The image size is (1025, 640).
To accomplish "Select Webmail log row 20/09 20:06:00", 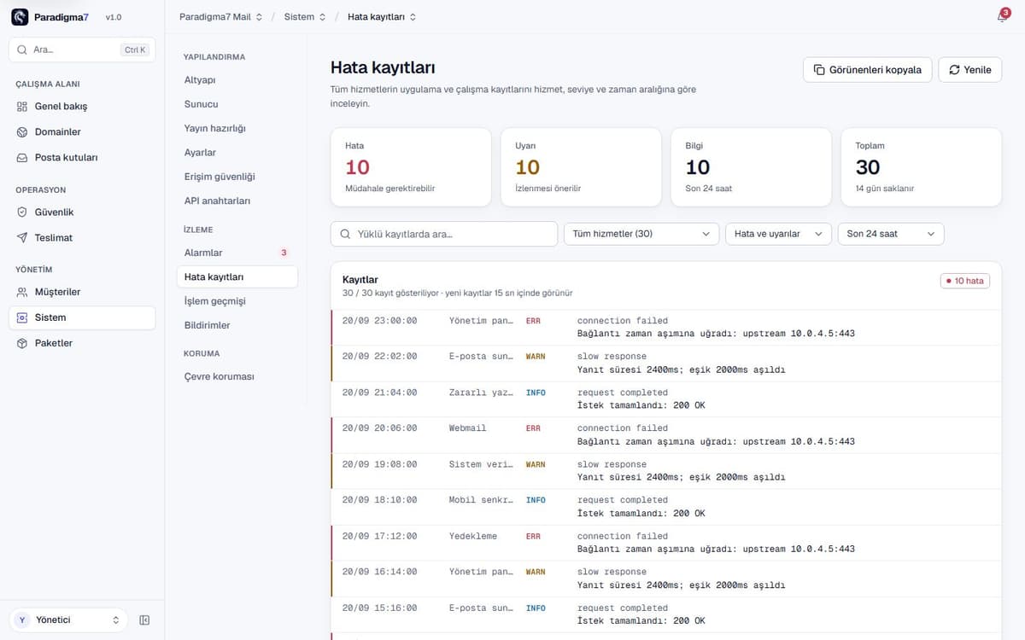I will (666, 434).
